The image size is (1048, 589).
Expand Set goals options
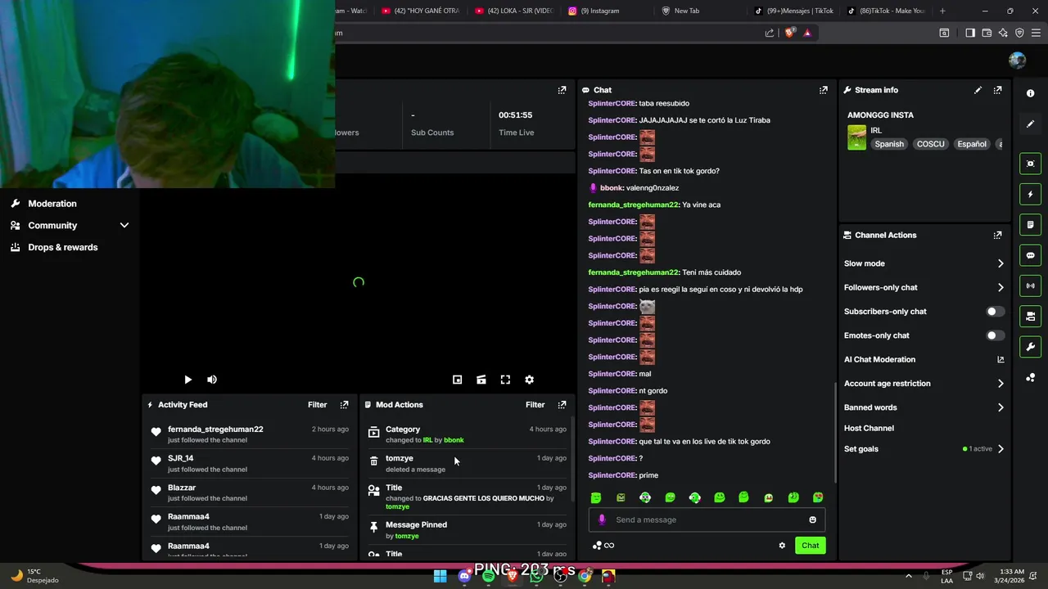1000,449
